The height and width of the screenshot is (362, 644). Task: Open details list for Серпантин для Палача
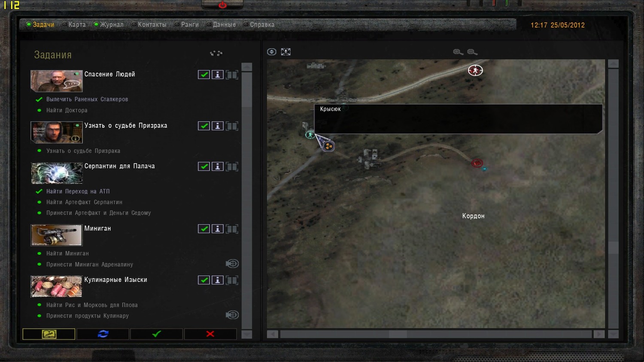[232, 166]
